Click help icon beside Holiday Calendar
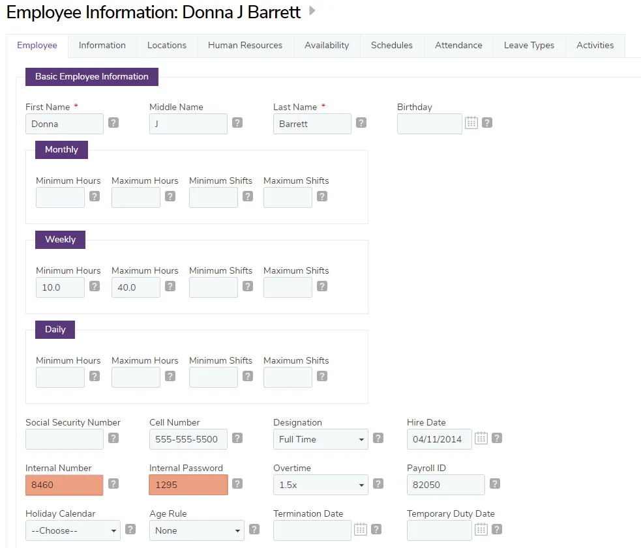Screen dimensions: 641x548 click(x=130, y=529)
